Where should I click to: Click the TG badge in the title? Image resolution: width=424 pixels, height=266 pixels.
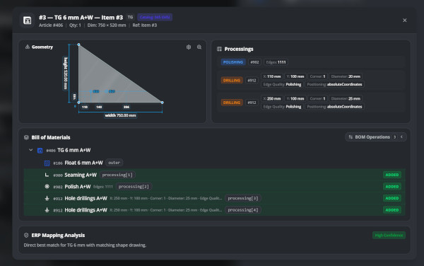click(130, 17)
